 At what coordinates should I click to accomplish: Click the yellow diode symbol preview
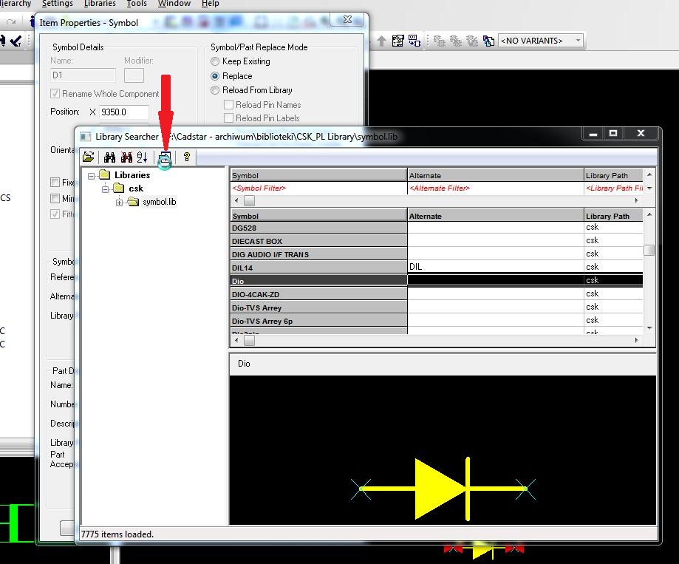coord(443,489)
